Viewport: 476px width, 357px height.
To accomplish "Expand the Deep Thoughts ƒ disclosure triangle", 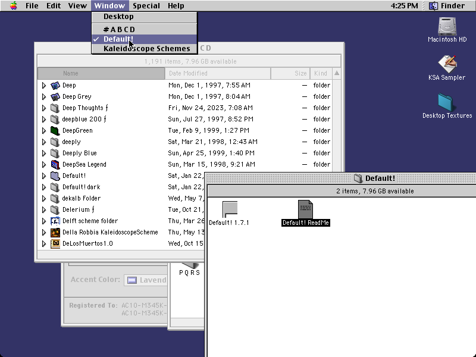I will click(44, 108).
